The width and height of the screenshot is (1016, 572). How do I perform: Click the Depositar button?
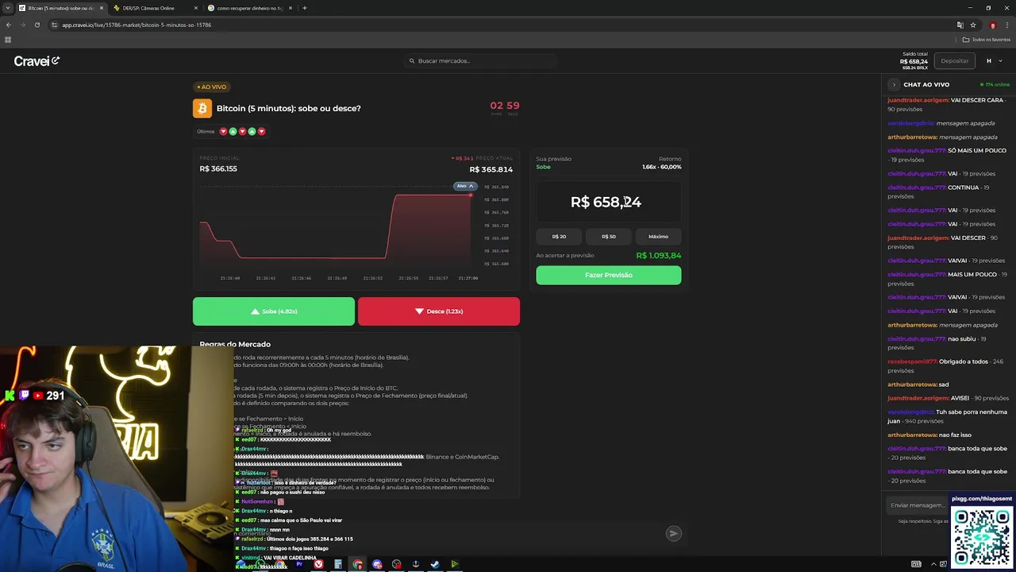click(954, 61)
